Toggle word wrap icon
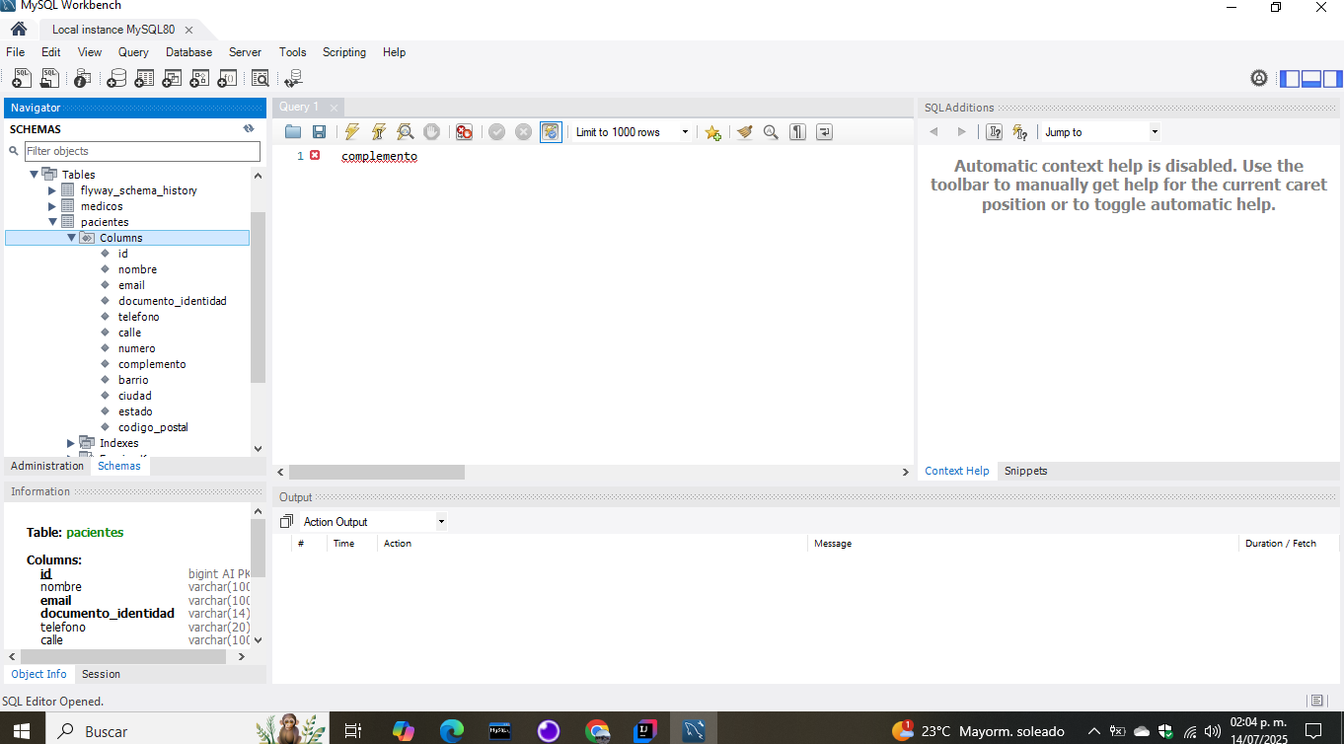Image resolution: width=1344 pixels, height=744 pixels. (825, 132)
